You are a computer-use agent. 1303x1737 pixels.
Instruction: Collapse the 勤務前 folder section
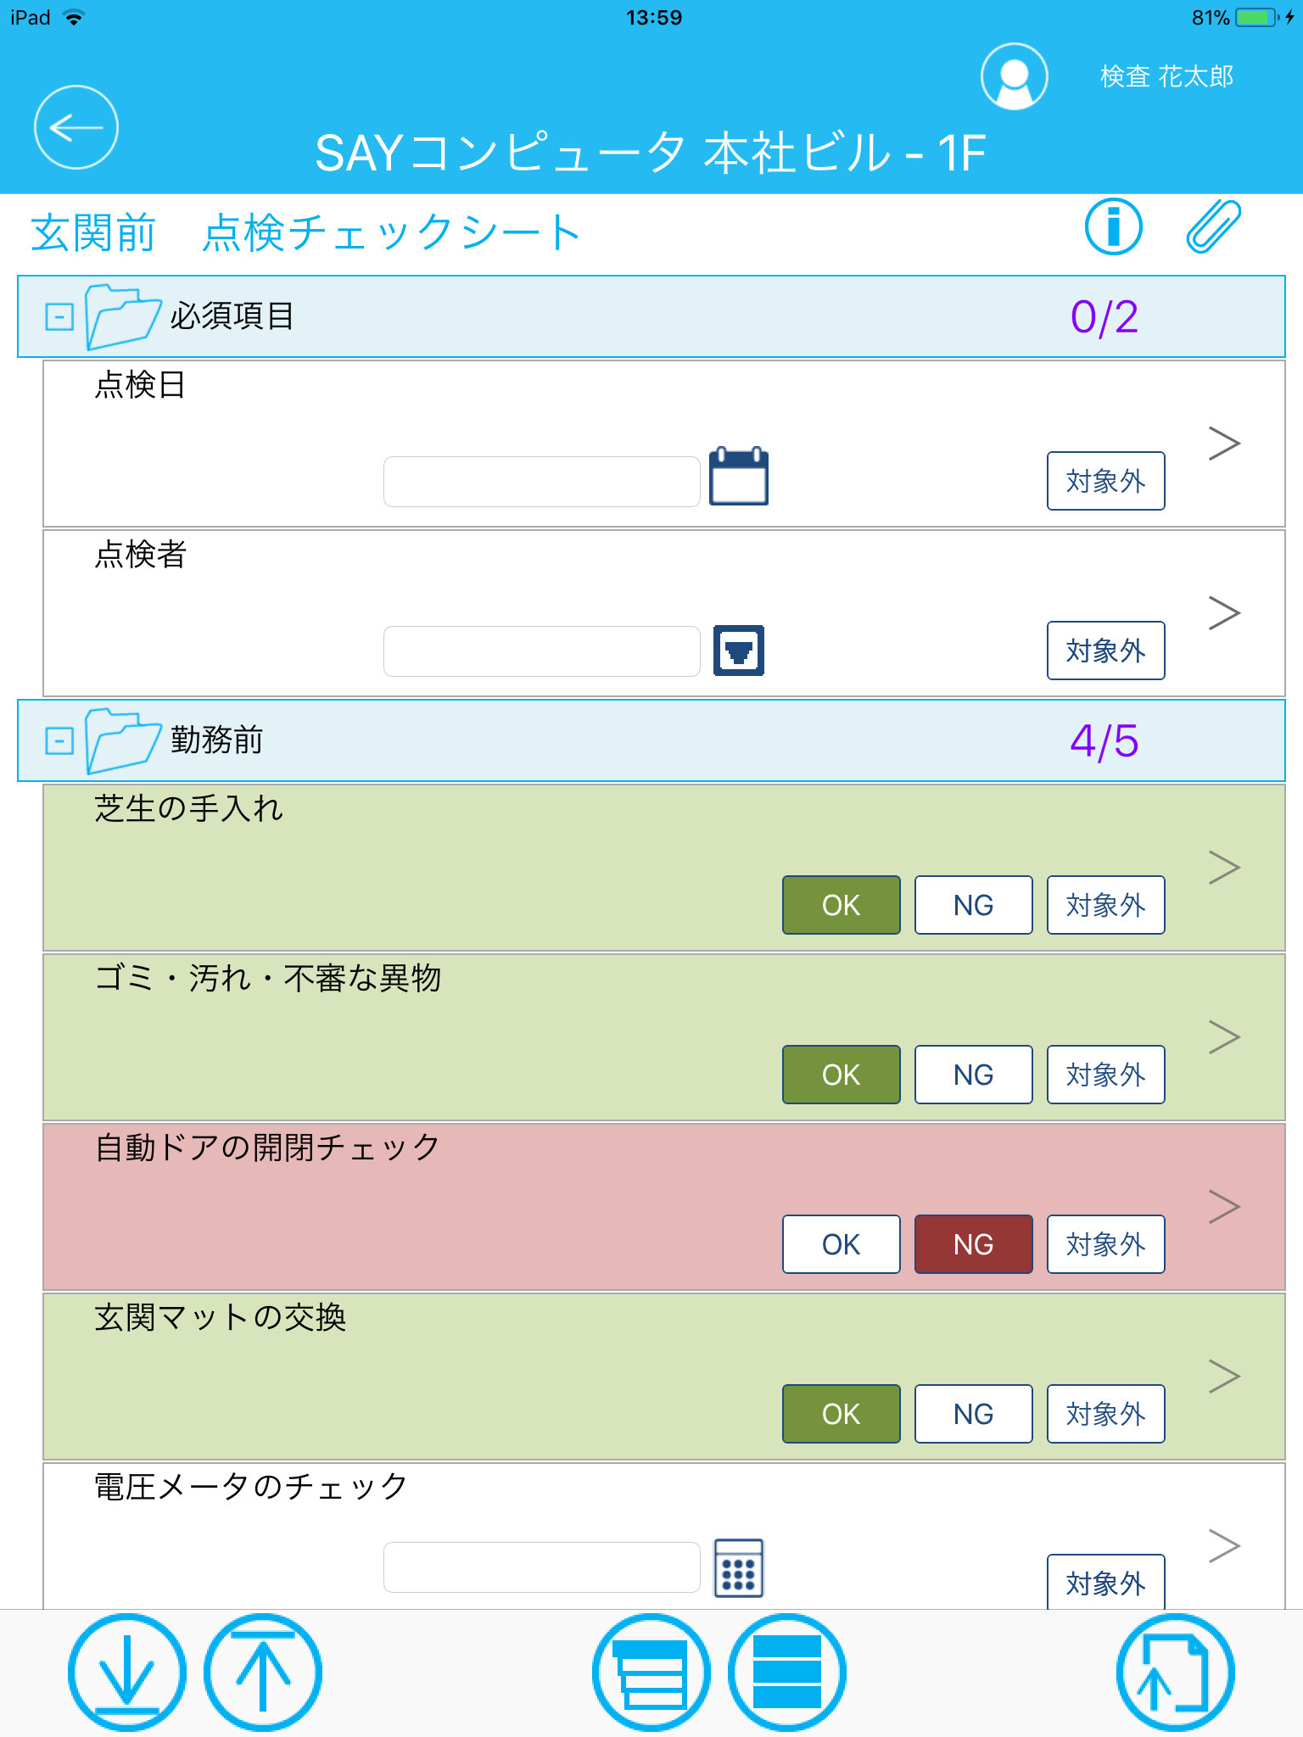(x=59, y=741)
